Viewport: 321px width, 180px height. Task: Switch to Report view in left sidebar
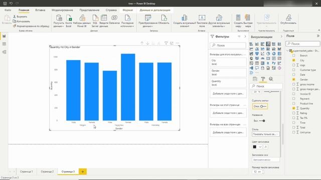pos(4,36)
